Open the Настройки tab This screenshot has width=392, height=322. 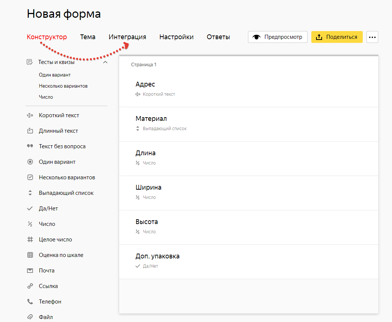point(176,37)
